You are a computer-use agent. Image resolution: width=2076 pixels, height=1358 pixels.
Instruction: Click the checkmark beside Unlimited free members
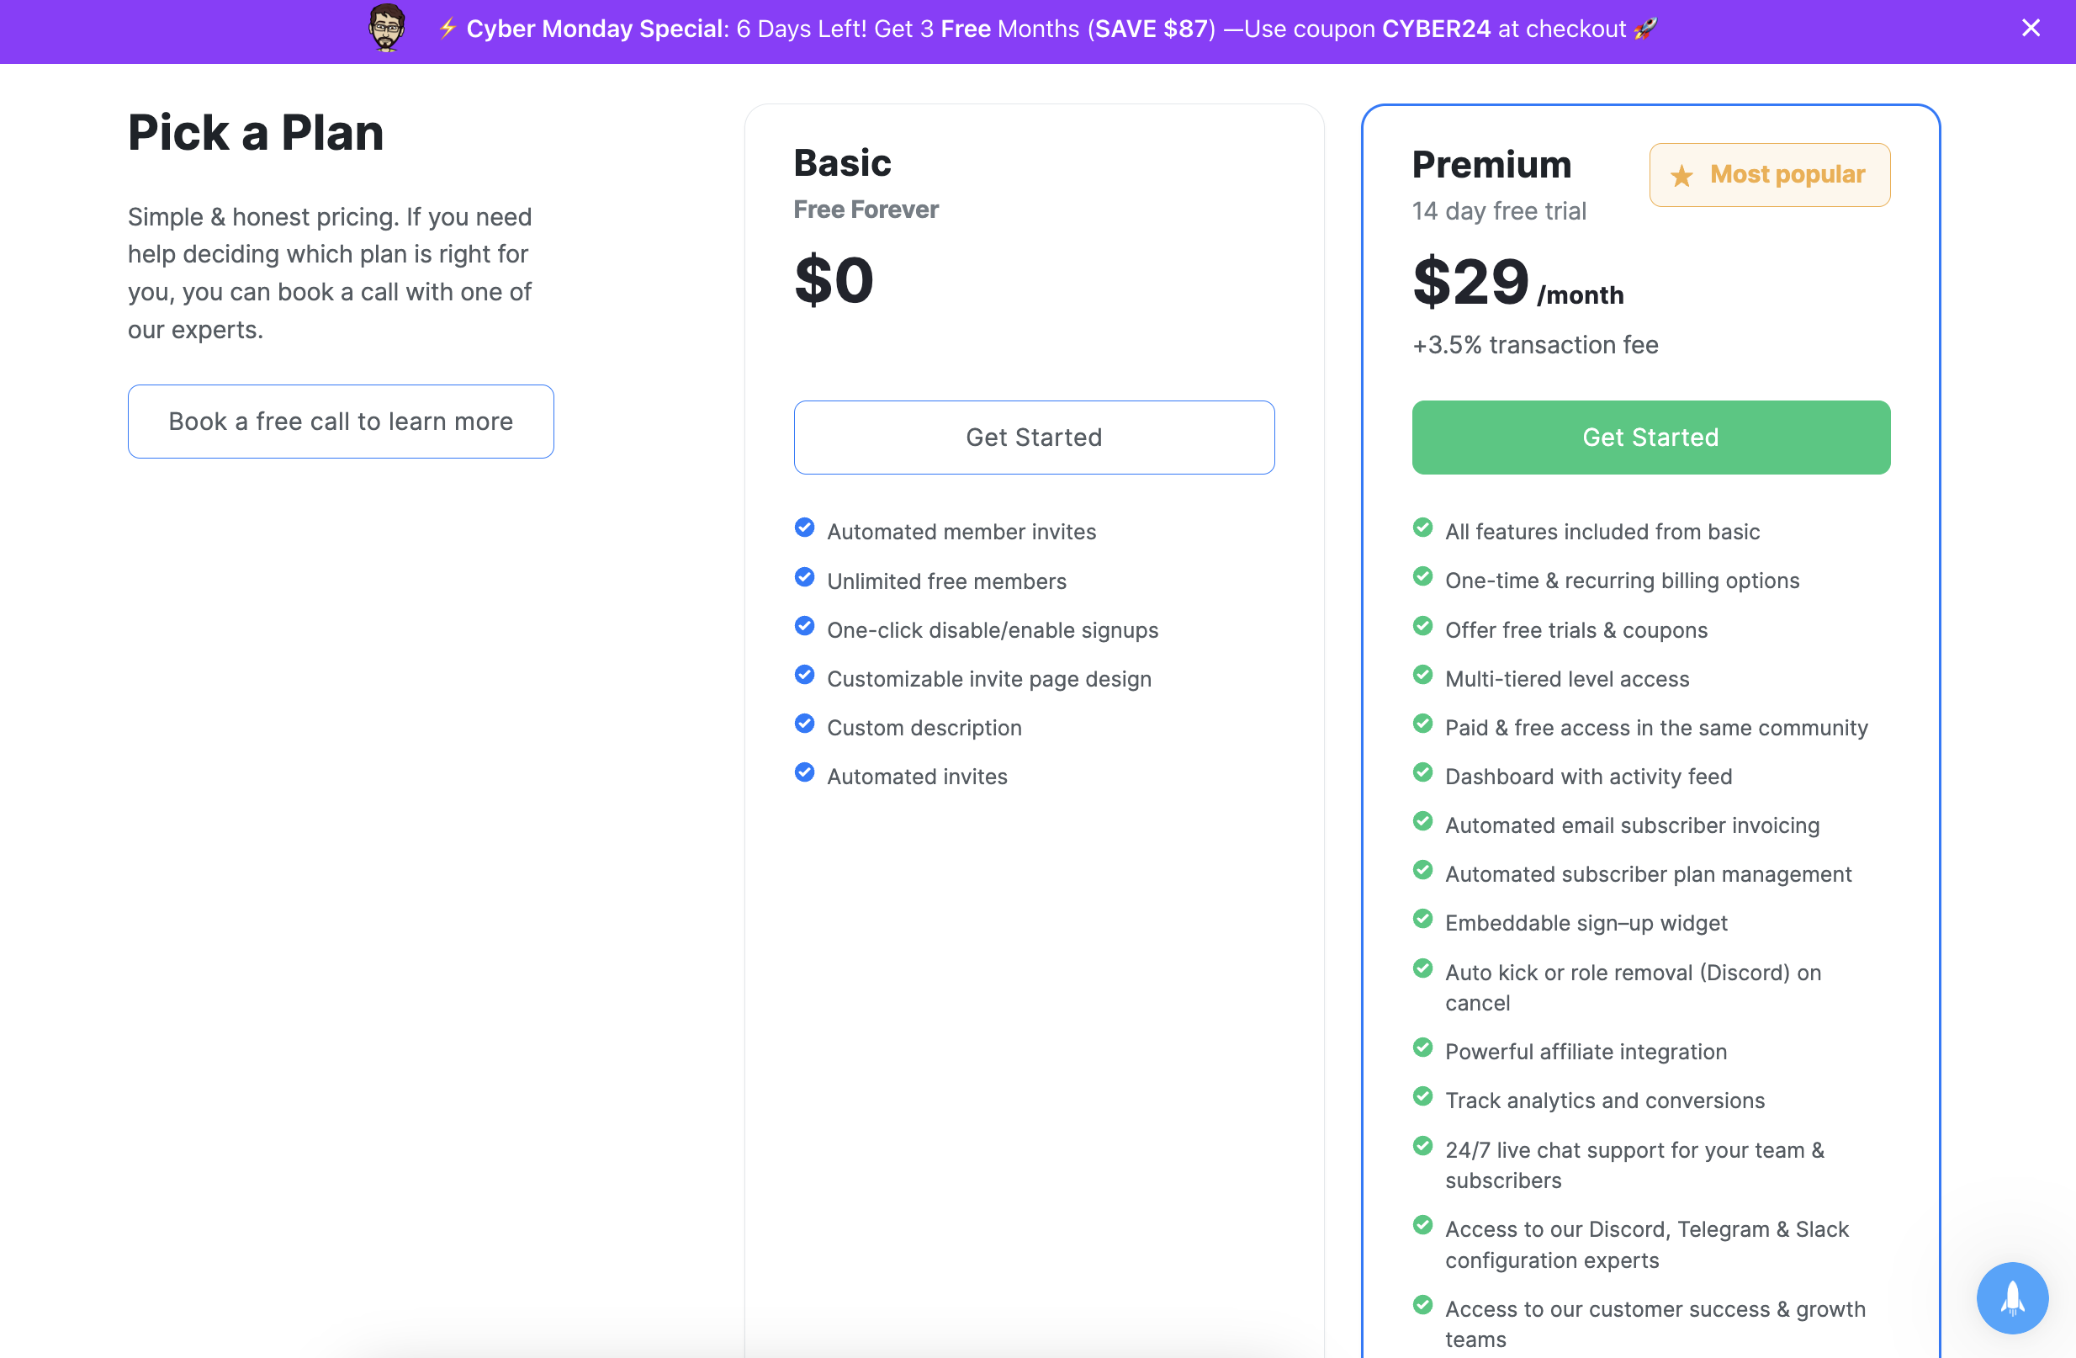[803, 577]
